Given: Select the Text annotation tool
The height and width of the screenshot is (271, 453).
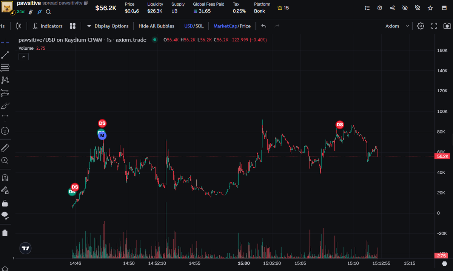Looking at the screenshot, I should coord(5,118).
